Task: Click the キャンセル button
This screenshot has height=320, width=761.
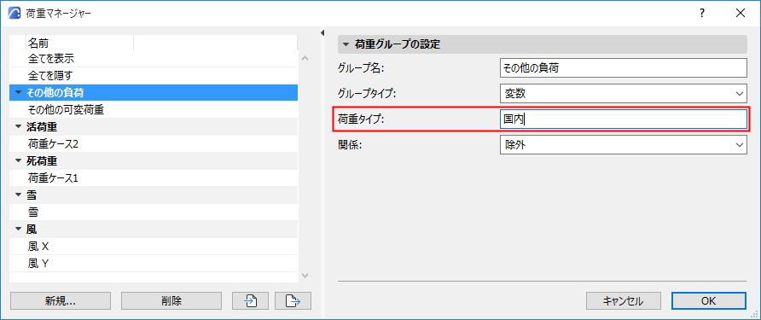Action: tap(623, 301)
